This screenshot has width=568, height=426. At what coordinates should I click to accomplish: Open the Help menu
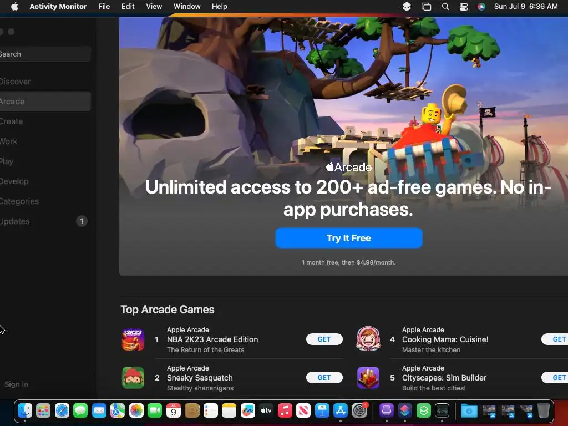tap(220, 6)
